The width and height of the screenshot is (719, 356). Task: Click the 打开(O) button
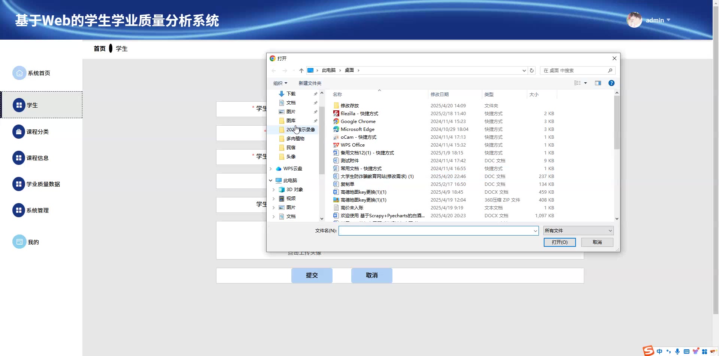pyautogui.click(x=559, y=242)
